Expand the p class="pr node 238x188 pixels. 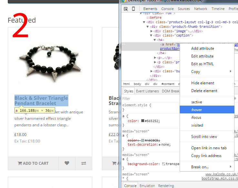[x=155, y=62]
